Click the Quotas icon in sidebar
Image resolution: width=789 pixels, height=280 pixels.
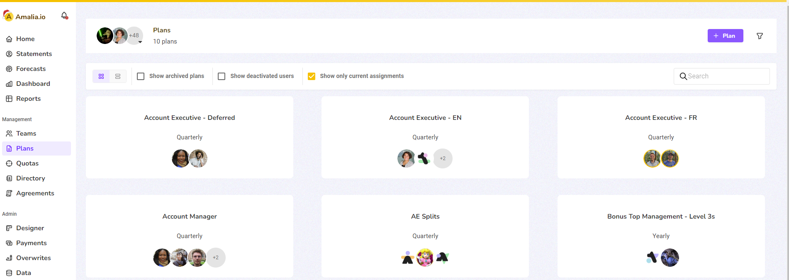[9, 163]
